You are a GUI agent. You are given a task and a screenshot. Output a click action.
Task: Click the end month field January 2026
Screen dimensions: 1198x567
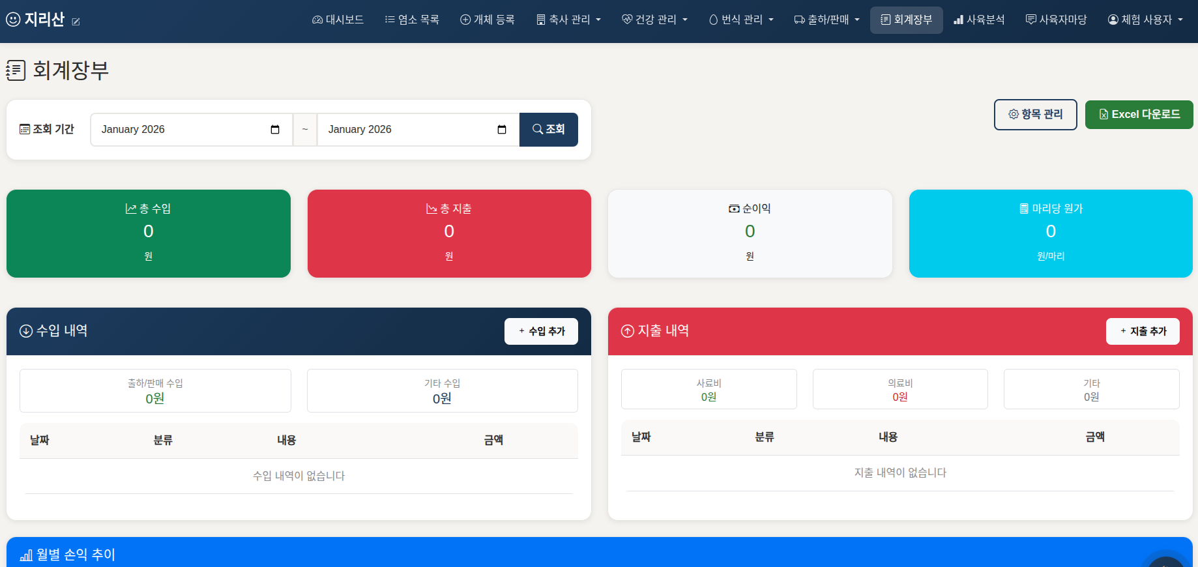418,129
